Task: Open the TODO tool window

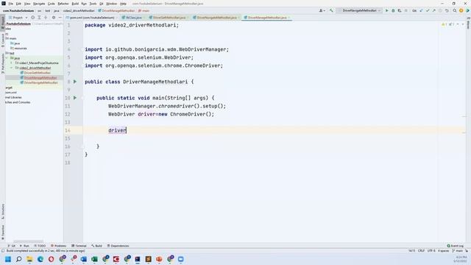Action: pyautogui.click(x=40, y=246)
